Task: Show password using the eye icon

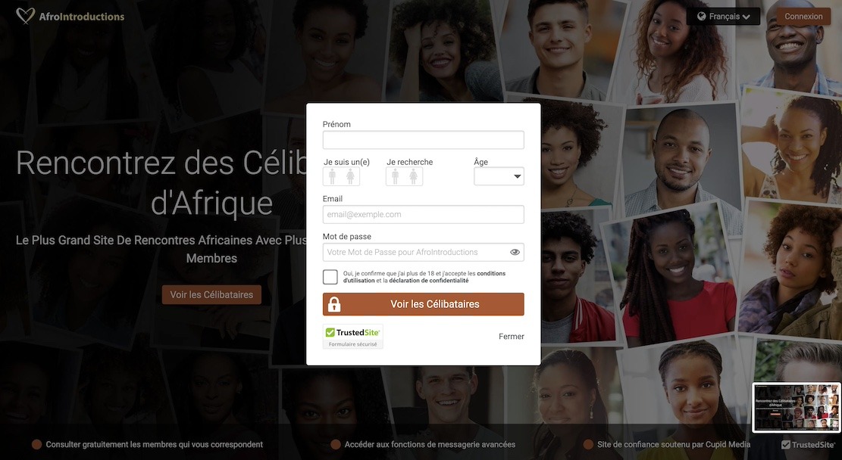Action: 515,252
